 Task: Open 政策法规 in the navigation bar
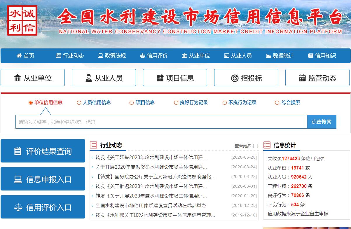pos(112,55)
